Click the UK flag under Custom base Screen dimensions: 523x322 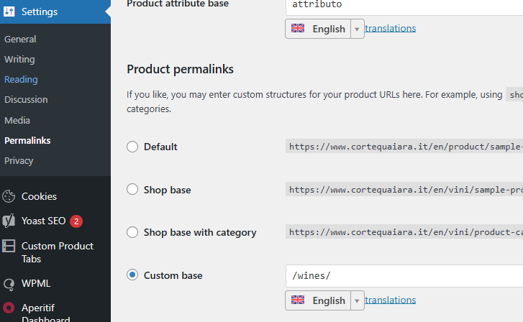(x=298, y=300)
